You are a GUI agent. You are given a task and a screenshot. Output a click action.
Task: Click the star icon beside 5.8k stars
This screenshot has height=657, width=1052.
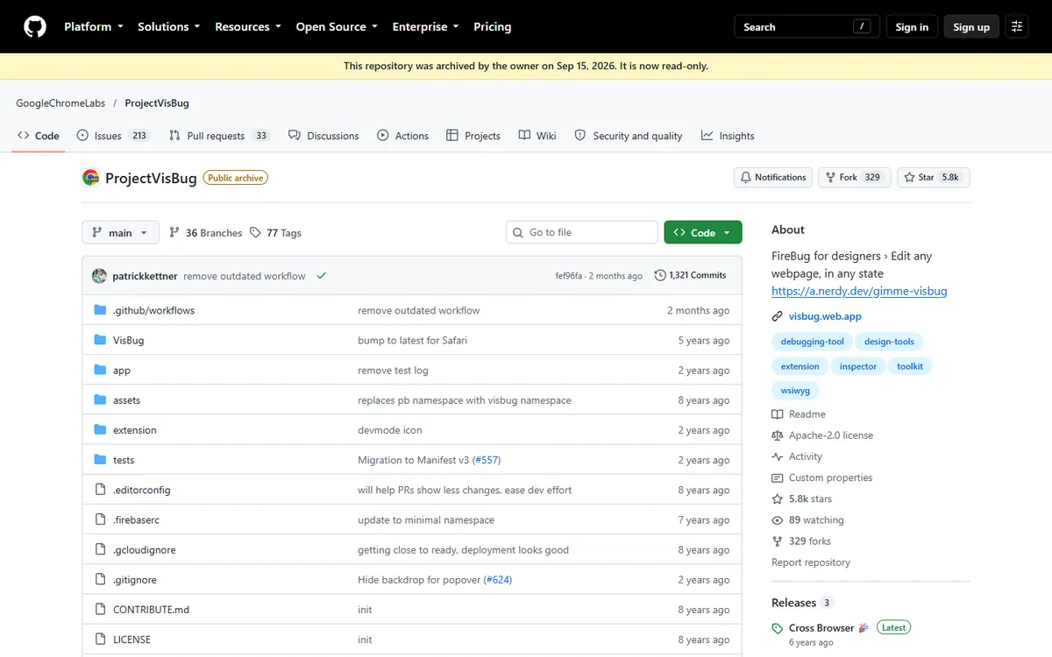777,498
